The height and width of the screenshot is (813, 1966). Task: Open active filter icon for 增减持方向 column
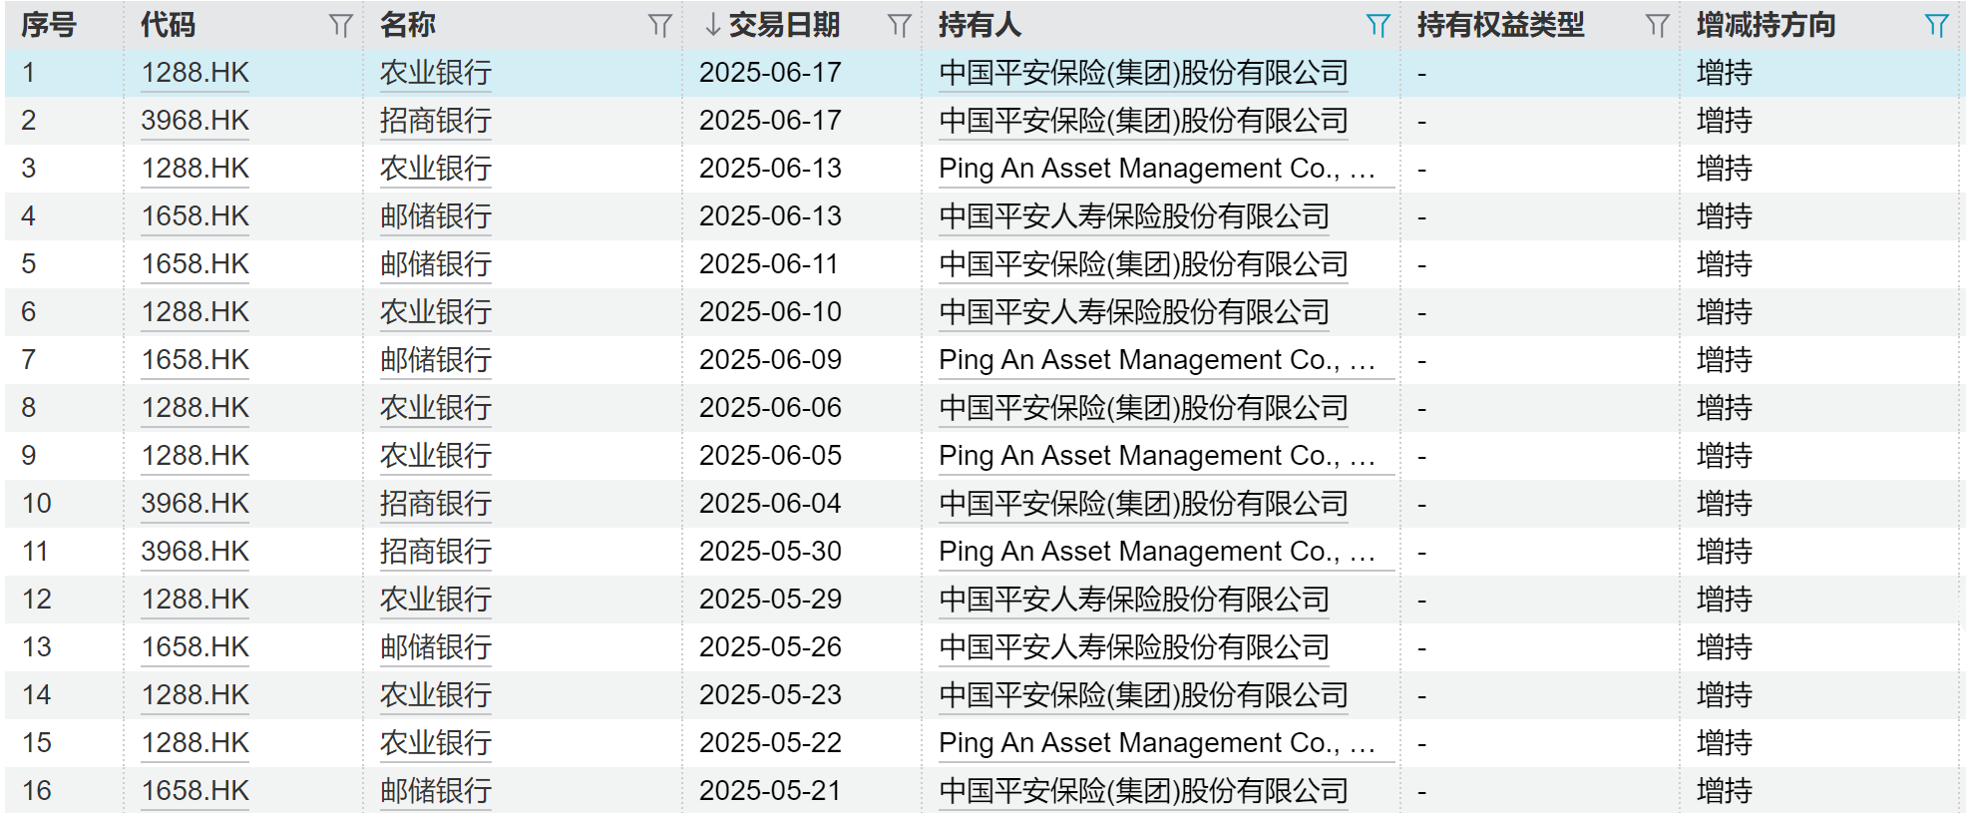(x=1937, y=25)
